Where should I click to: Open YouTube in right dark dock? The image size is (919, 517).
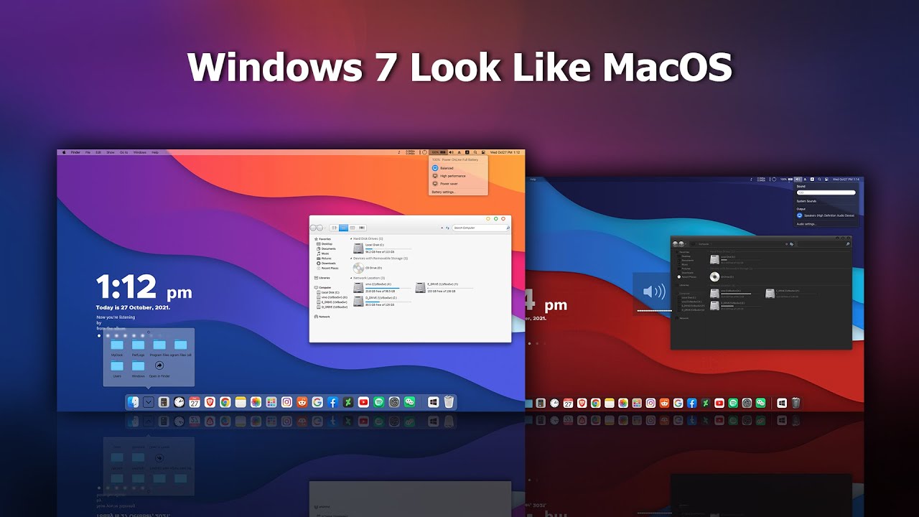(719, 404)
